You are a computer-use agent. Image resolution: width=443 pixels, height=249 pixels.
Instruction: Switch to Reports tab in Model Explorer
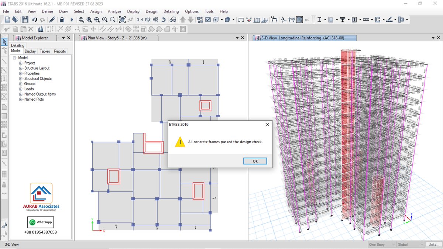point(60,51)
